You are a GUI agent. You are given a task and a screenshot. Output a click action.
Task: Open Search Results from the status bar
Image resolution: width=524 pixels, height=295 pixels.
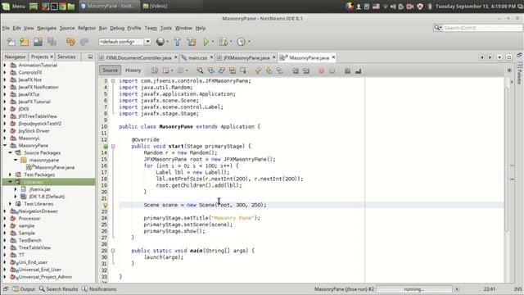(x=58, y=289)
